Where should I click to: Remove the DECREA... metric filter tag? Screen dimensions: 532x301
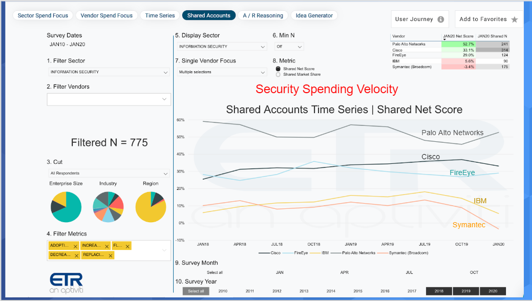click(x=76, y=255)
